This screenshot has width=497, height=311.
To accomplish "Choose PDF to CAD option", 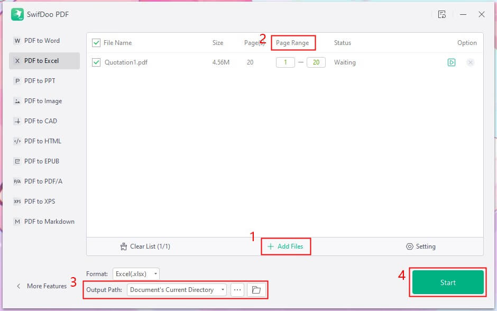I will 44,121.
